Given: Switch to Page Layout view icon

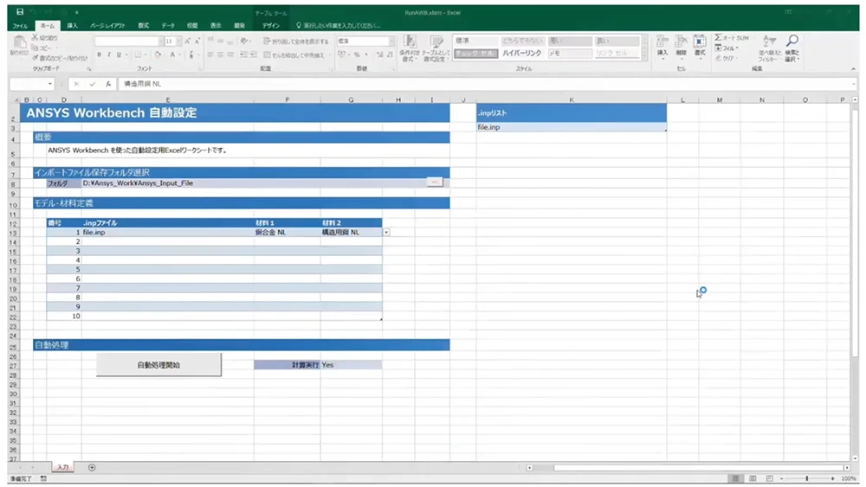Looking at the screenshot, I should [x=753, y=478].
